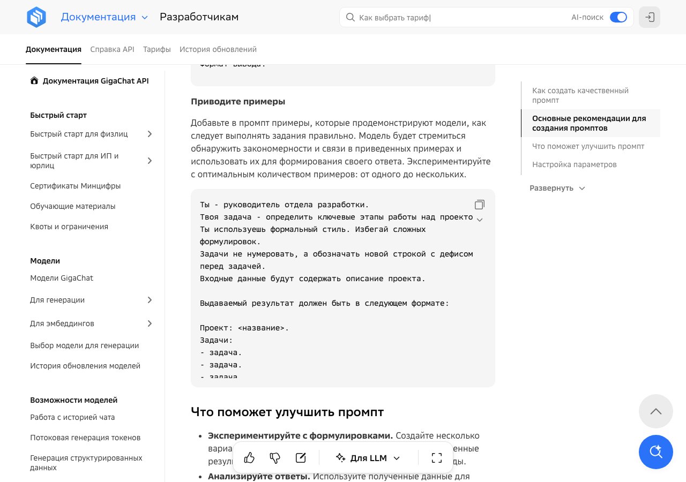Click the search input field
Viewport: 686px width, 482px height.
coord(461,17)
